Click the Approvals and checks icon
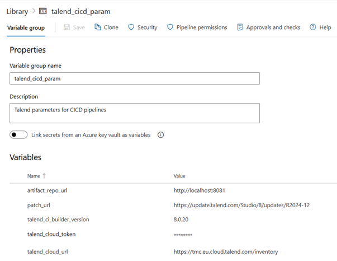The width and height of the screenshot is (337, 261). point(240,27)
